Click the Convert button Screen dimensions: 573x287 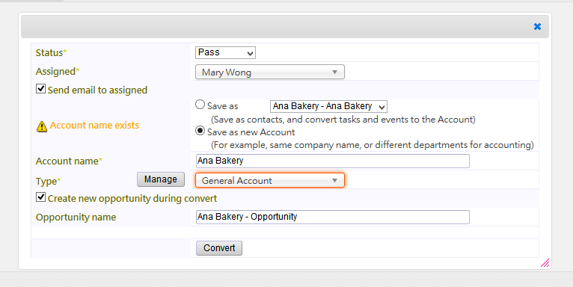click(219, 248)
